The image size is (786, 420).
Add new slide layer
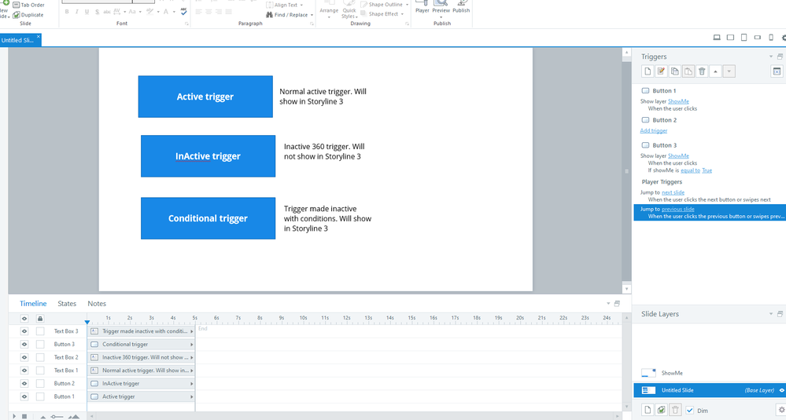tap(648, 410)
